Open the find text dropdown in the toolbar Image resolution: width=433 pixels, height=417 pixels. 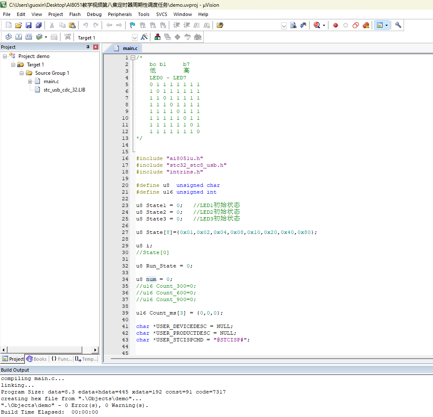pyautogui.click(x=283, y=26)
